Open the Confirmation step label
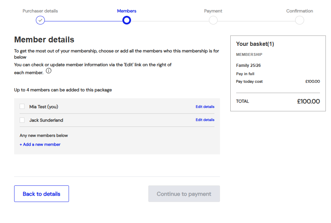Screen dimensions: 331x223 pos(300,11)
